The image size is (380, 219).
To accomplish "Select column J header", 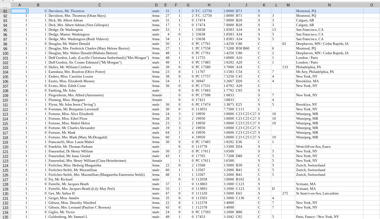I will click(x=246, y=5).
